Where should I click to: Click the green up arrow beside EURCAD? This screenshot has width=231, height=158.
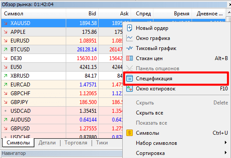tap(6, 85)
